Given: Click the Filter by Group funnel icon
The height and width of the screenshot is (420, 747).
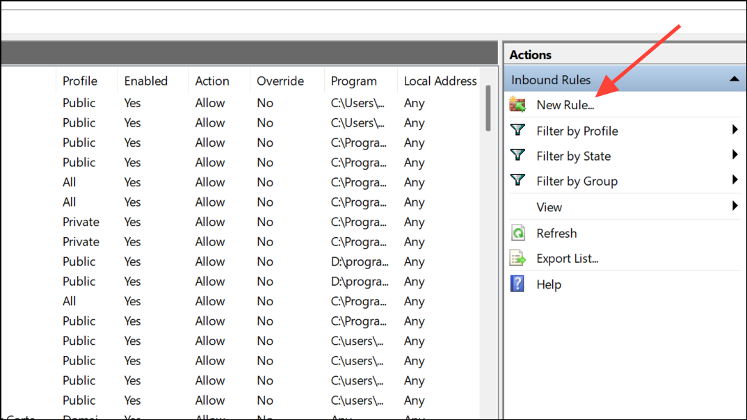Looking at the screenshot, I should tap(517, 180).
